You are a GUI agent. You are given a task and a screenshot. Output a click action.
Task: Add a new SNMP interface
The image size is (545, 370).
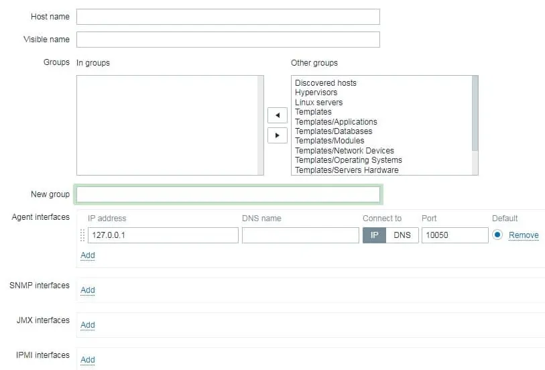pos(88,290)
